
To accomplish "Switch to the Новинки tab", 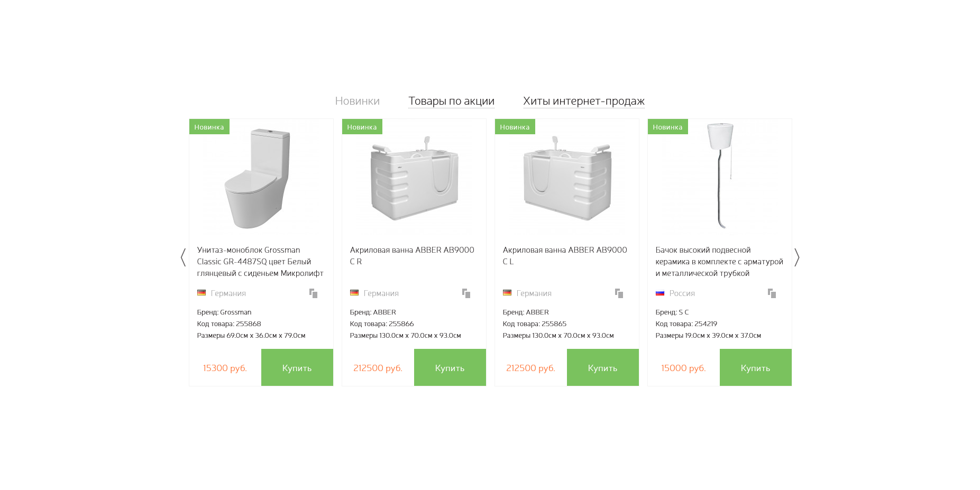I will click(x=357, y=101).
